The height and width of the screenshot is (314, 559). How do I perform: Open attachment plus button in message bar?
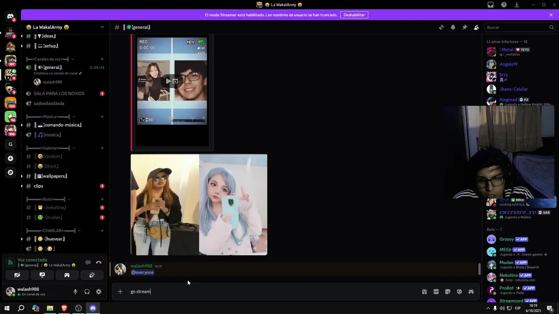point(120,291)
